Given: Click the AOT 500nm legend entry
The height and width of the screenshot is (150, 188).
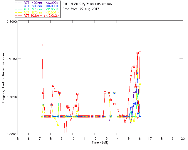Looking at the screenshot, I should pyautogui.click(x=37, y=6).
